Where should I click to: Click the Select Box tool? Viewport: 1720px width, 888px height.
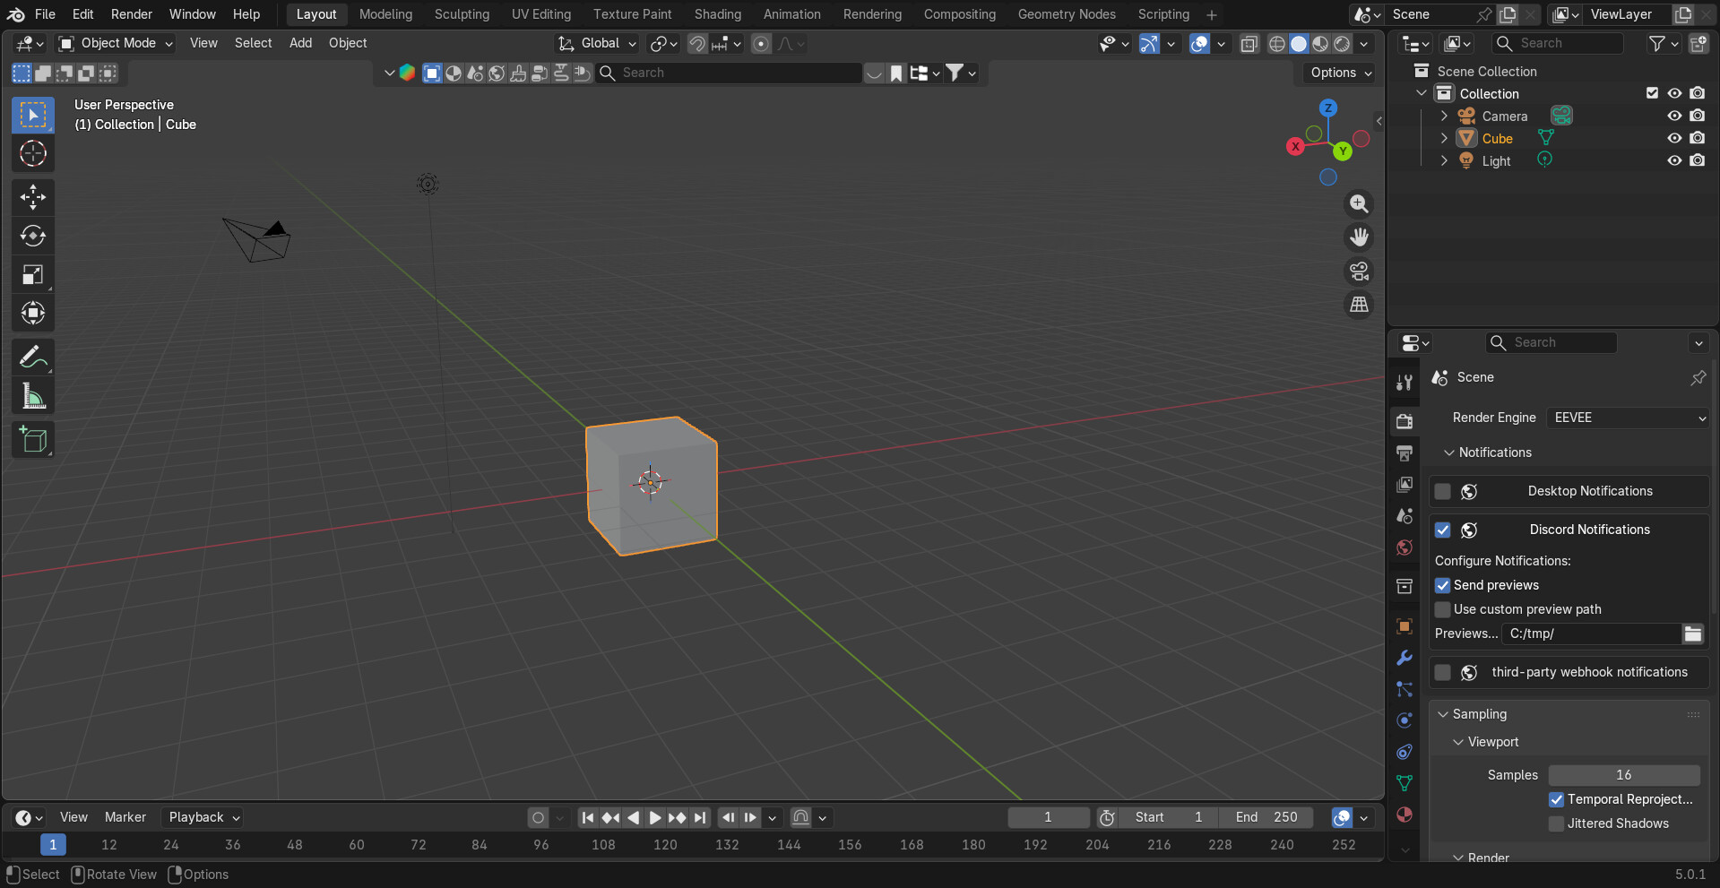pos(33,115)
